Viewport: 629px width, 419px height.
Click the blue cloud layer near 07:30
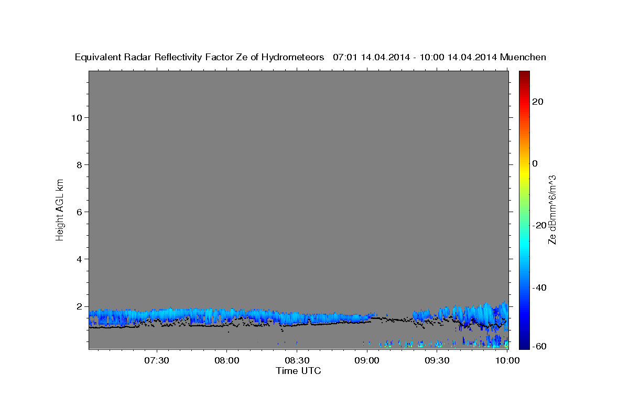[157, 315]
